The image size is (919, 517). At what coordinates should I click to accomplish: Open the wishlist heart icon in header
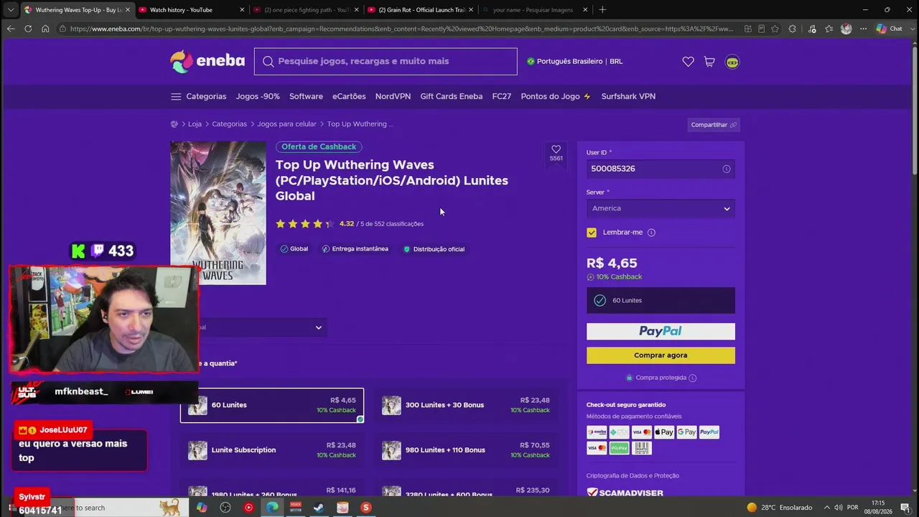pos(688,62)
